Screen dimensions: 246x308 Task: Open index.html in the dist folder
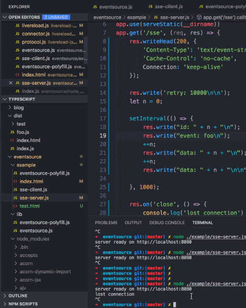pyautogui.click(x=44, y=141)
